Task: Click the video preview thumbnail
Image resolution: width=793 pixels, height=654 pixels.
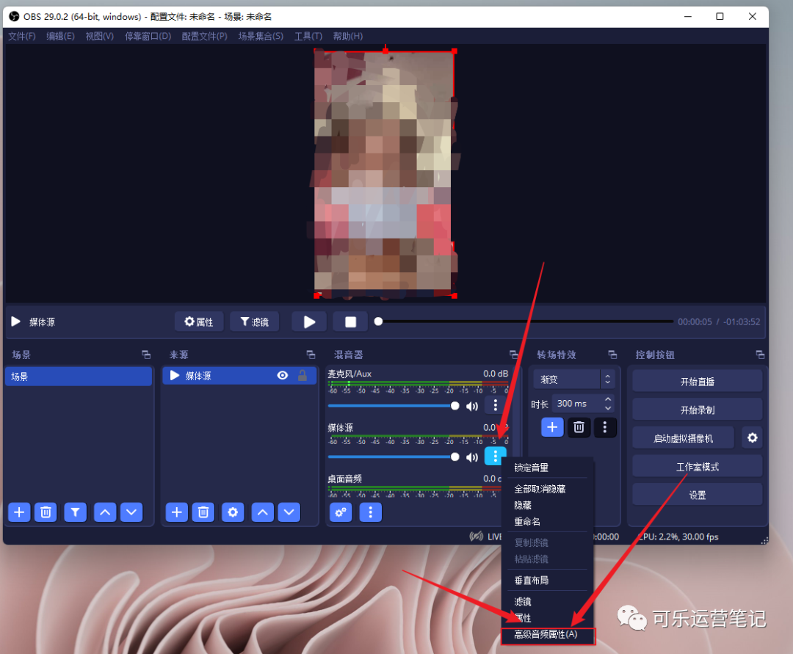Action: pyautogui.click(x=384, y=173)
